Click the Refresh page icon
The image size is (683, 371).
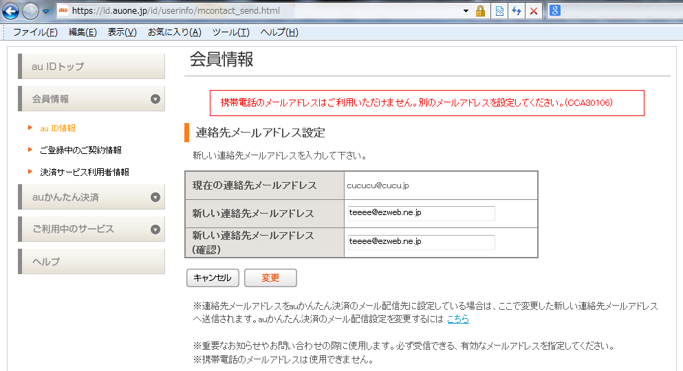(517, 11)
